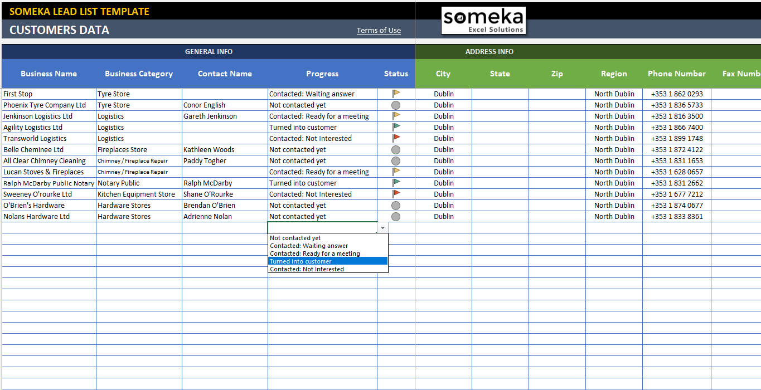Click the gray status circle for Phoenix Tyre Company
The height and width of the screenshot is (390, 761).
(396, 105)
